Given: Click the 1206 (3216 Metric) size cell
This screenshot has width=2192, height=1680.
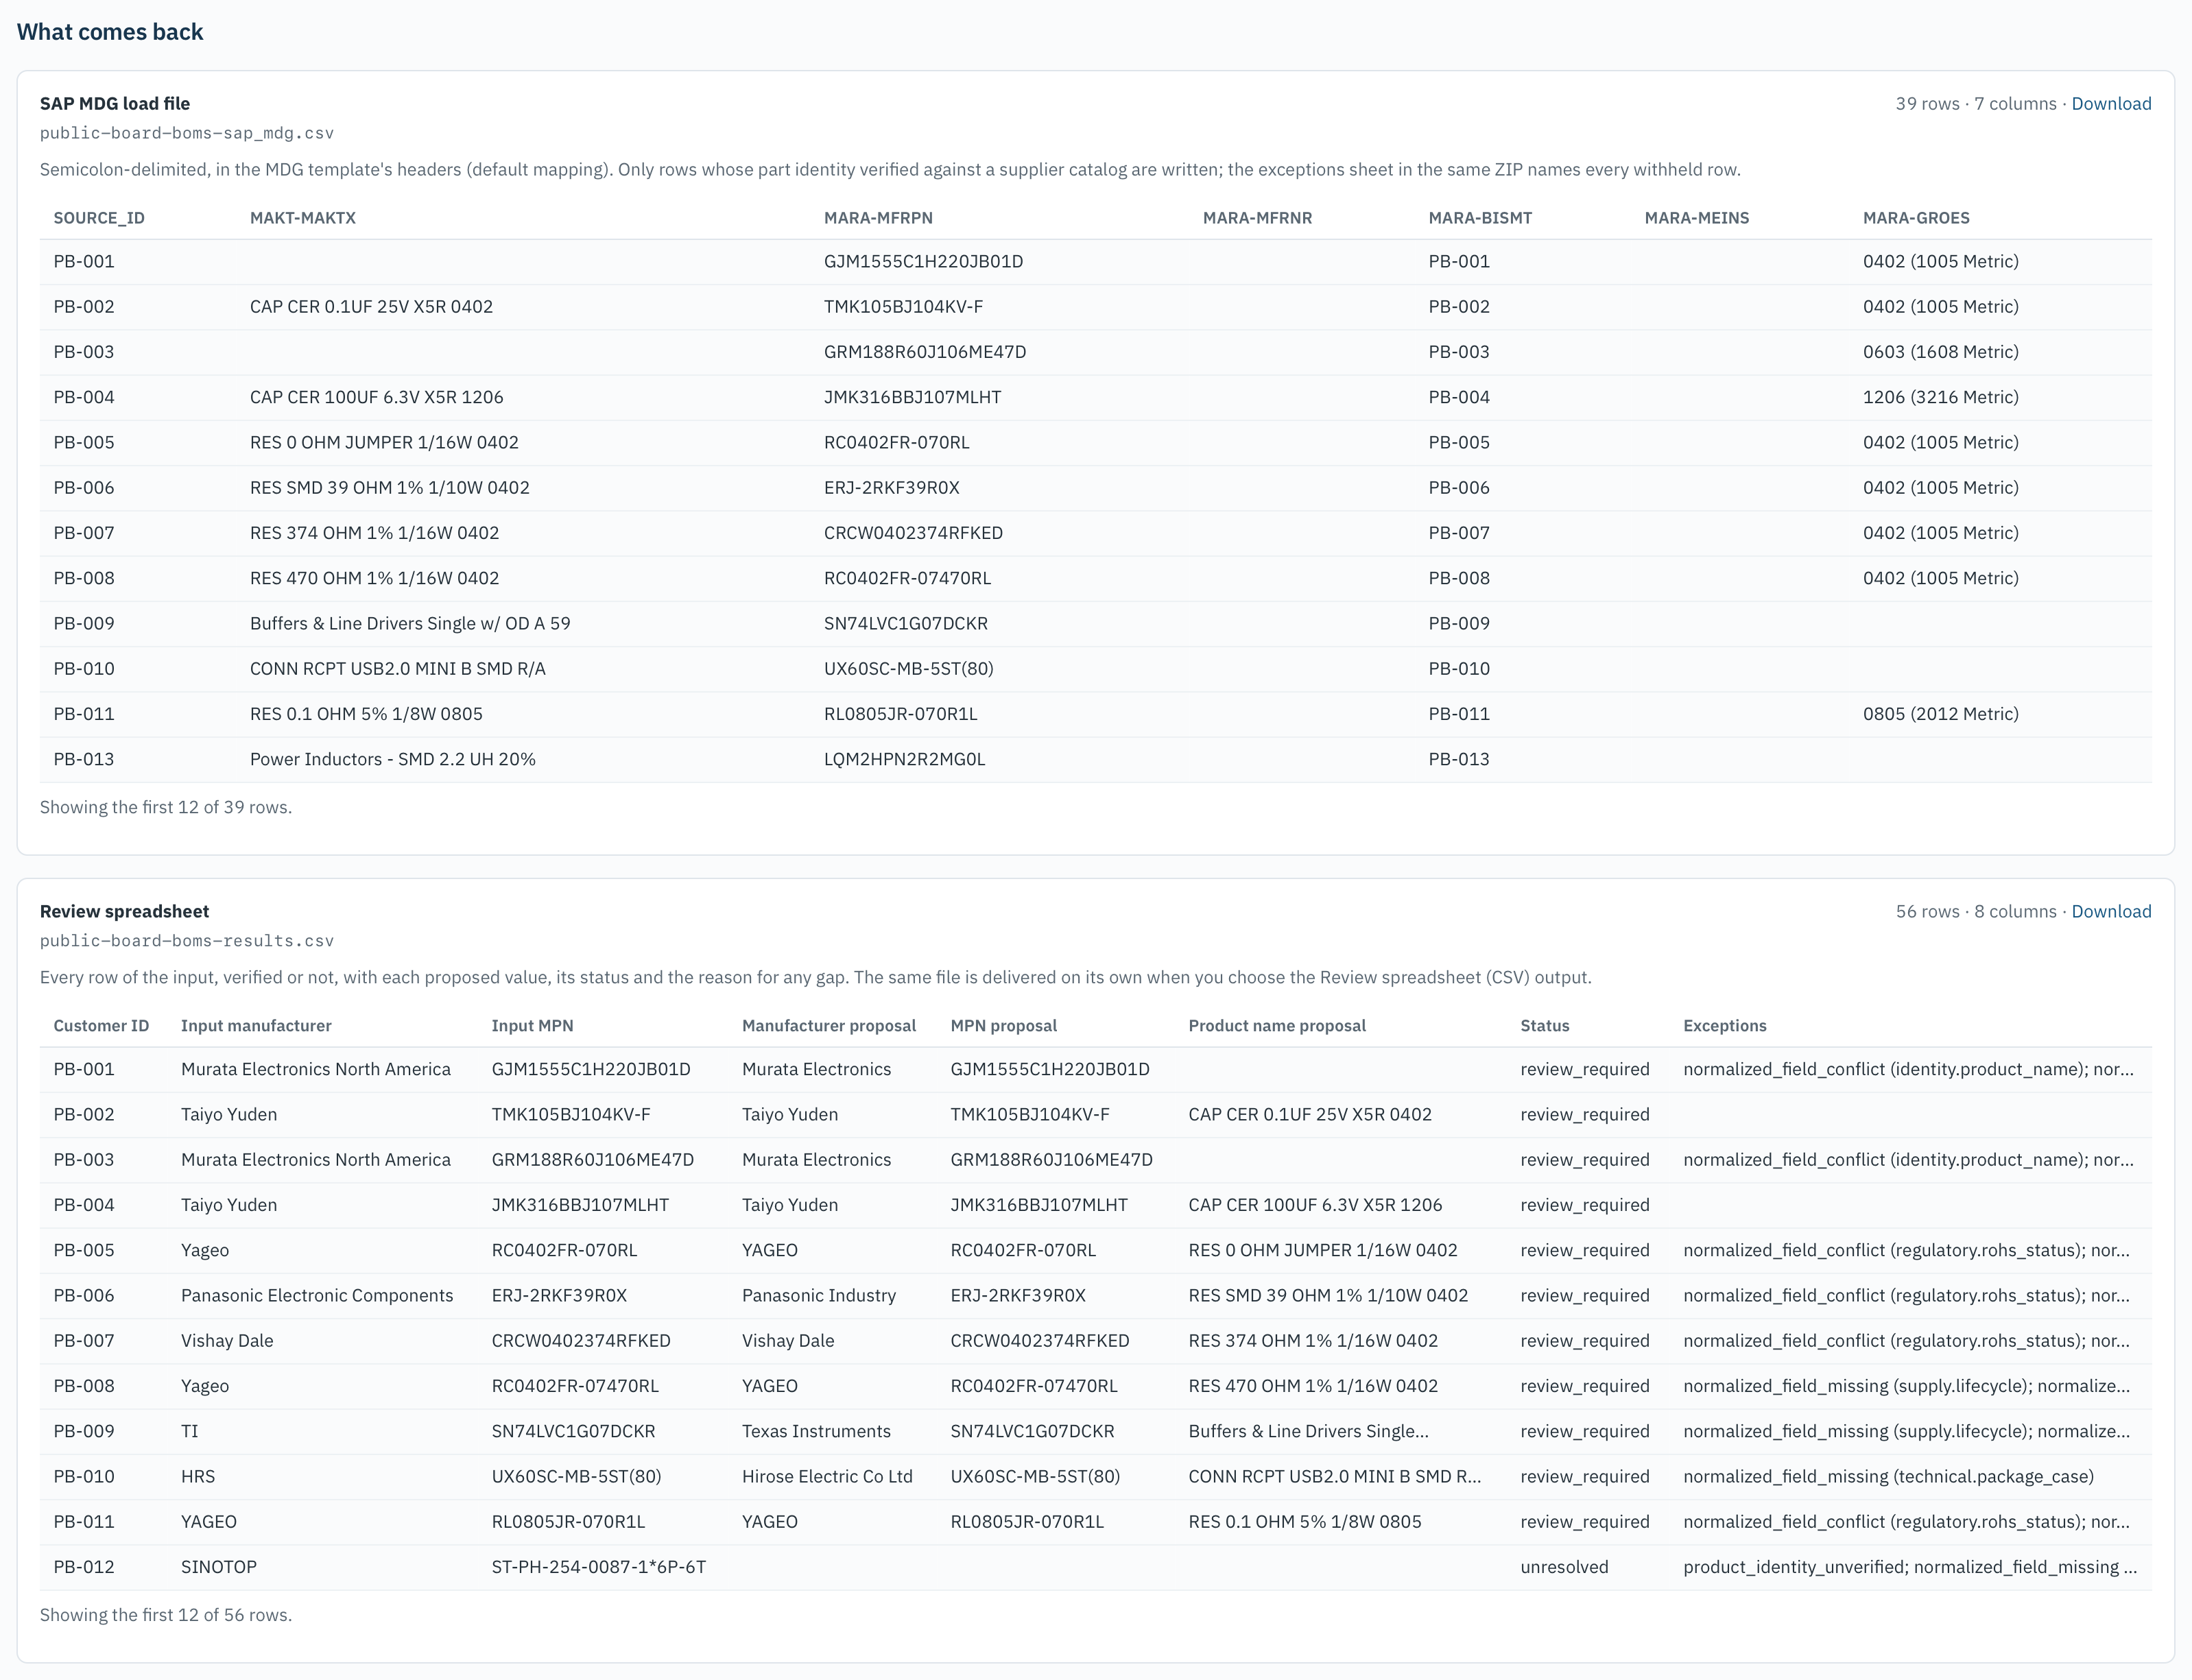Looking at the screenshot, I should 1940,397.
